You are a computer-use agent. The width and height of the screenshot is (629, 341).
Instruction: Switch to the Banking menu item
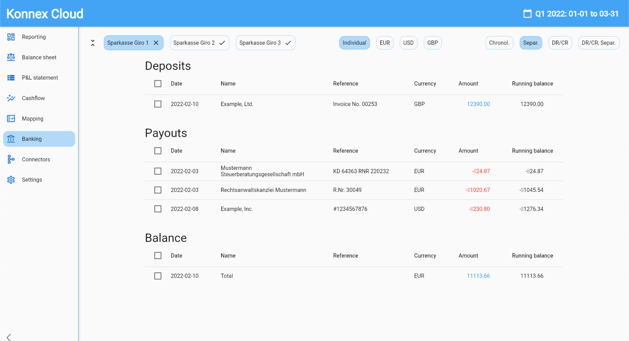[39, 139]
